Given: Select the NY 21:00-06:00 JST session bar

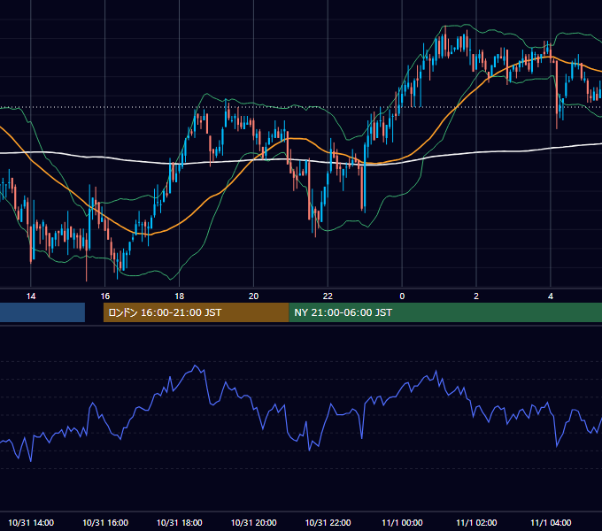Looking at the screenshot, I should click(x=445, y=312).
